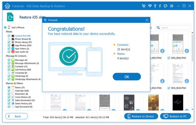The height and width of the screenshot is (125, 196).
Task: Click the home icon in title bar
Action: 8,6
